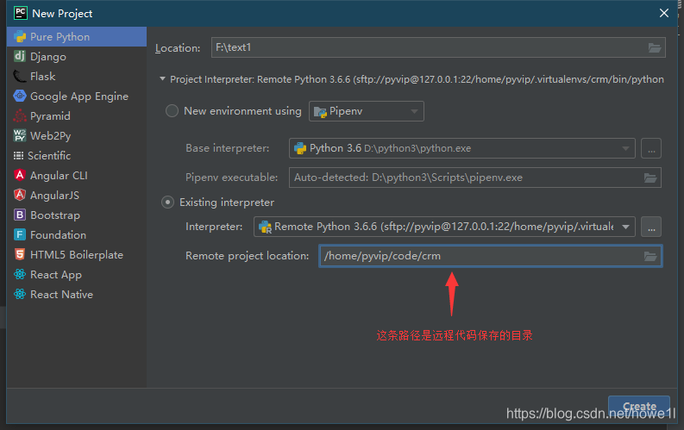Image resolution: width=684 pixels, height=430 pixels.
Task: Click the Existing interpreter label
Action: pyautogui.click(x=227, y=203)
